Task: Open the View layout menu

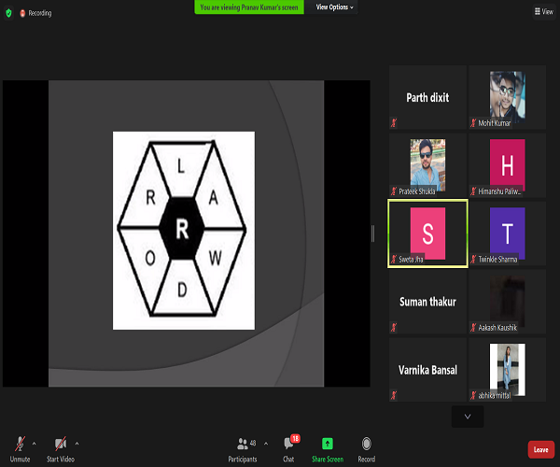Action: coord(544,12)
